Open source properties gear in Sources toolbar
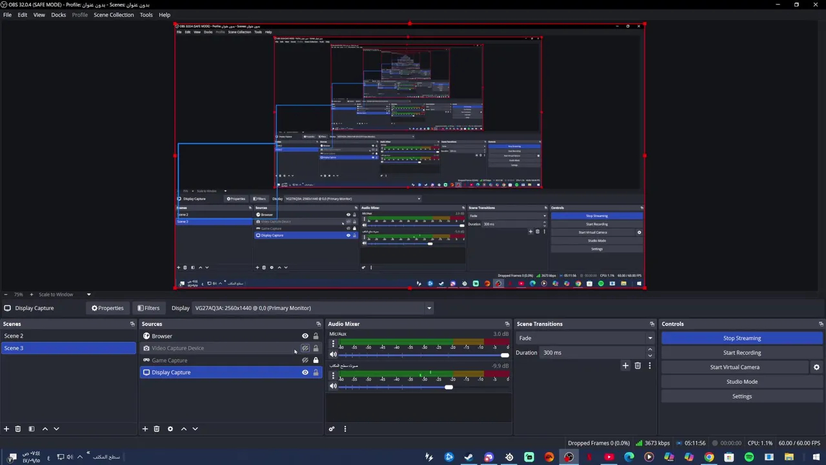The height and width of the screenshot is (465, 826). 170,429
